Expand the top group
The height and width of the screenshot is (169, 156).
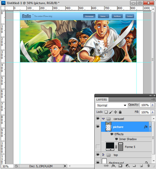point(103,155)
